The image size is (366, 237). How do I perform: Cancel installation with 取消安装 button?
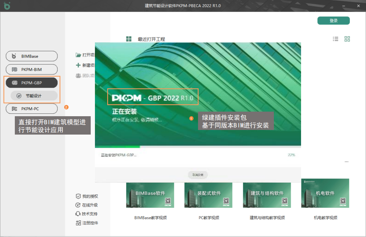(198, 174)
